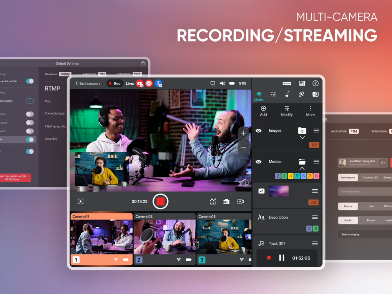Click Enter title here field
Image resolution: width=392 pixels, height=294 pixels.
[x=365, y=192]
